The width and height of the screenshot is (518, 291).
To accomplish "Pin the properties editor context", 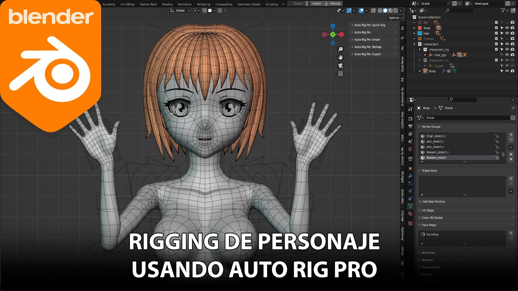I will (x=513, y=108).
